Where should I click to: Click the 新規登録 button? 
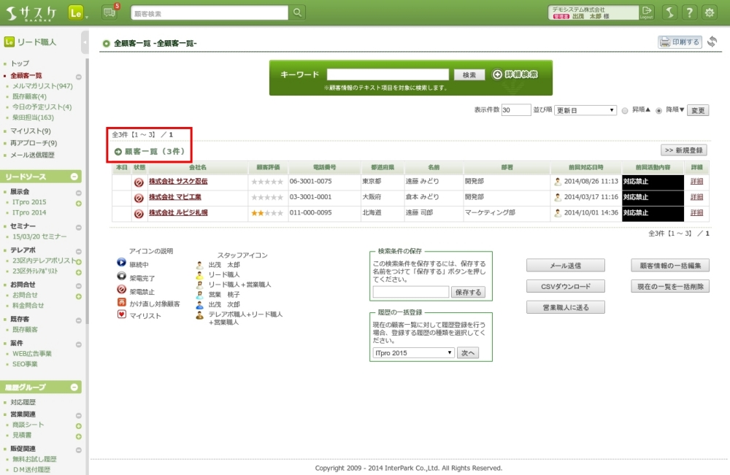pos(683,150)
